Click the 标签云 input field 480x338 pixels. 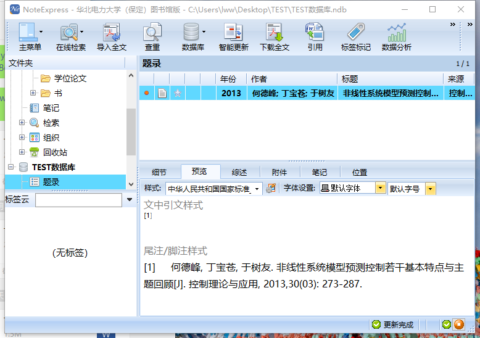pos(79,200)
